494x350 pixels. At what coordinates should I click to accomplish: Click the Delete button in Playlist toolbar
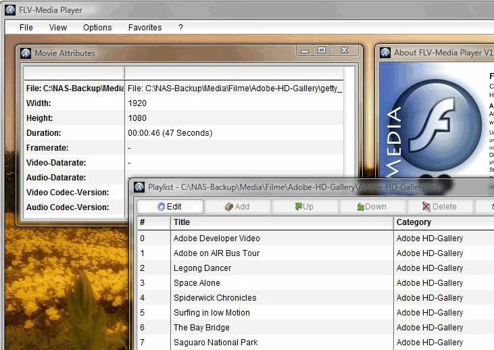[x=440, y=207]
